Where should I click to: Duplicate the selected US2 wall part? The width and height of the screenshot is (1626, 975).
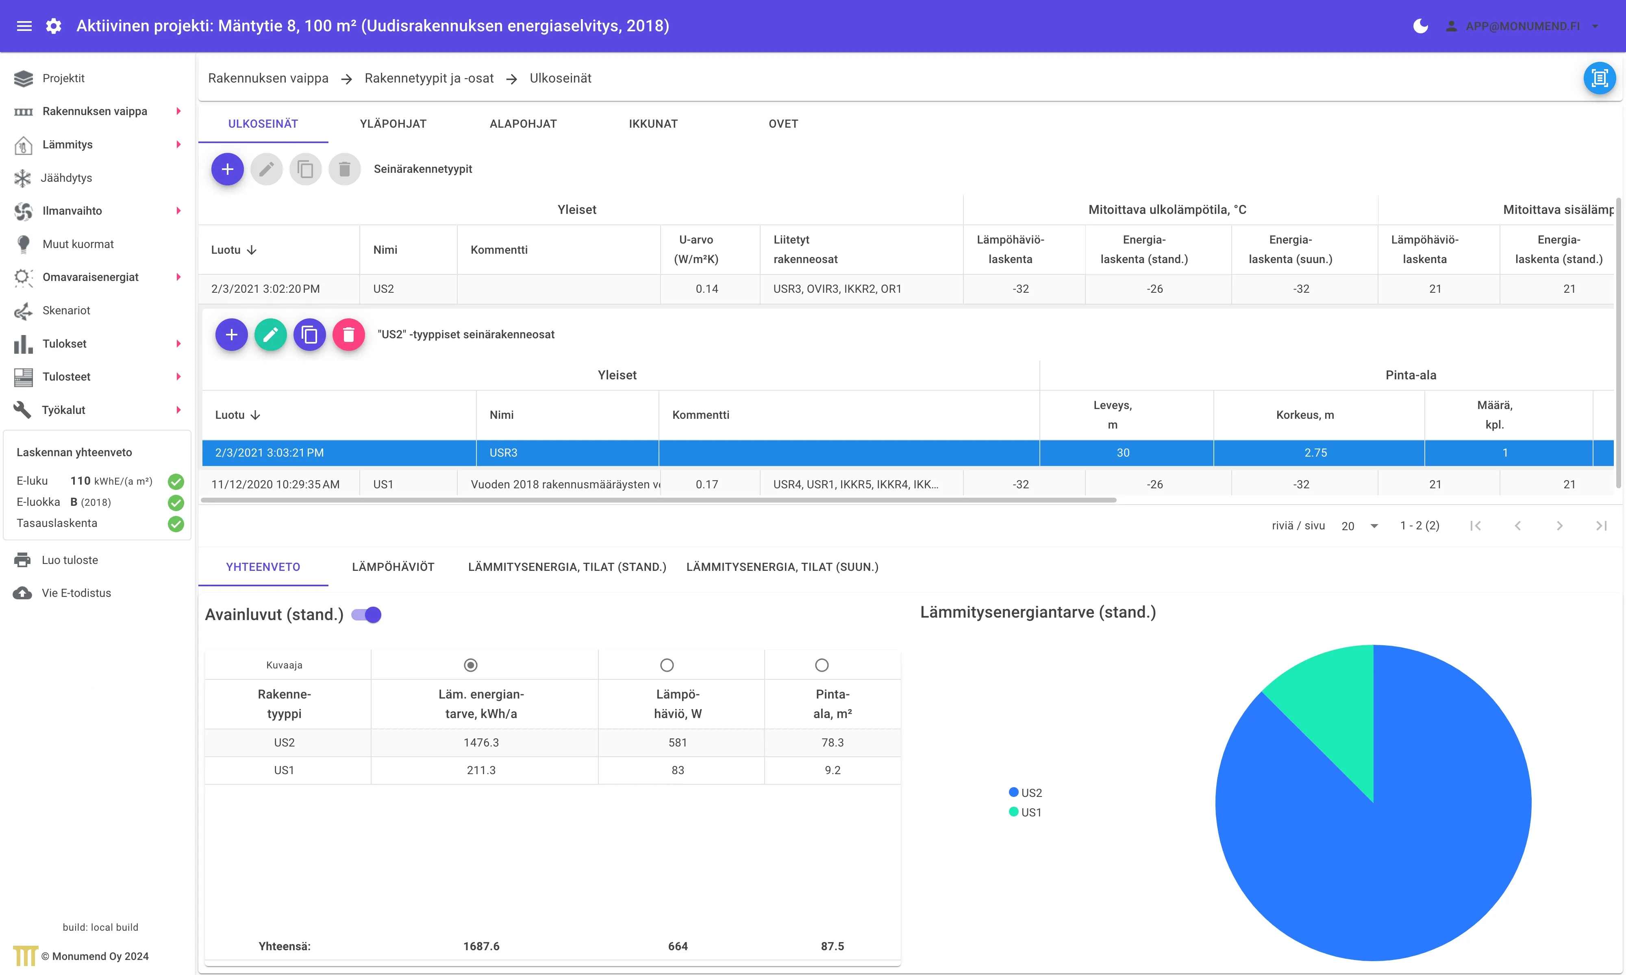(309, 335)
